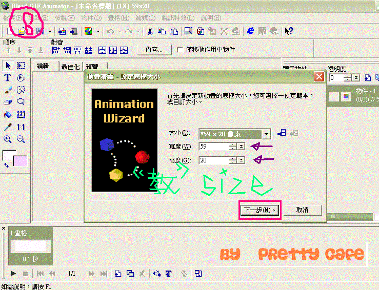Click the 透明度 value field

tap(336, 78)
